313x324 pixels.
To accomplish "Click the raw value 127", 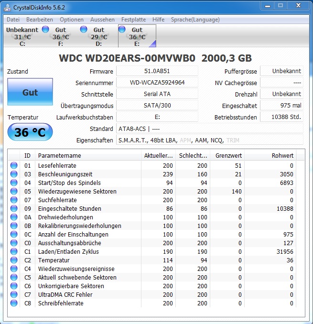I will click(x=288, y=243).
